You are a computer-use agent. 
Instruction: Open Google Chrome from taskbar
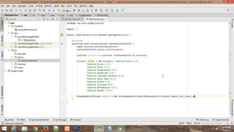35,129
